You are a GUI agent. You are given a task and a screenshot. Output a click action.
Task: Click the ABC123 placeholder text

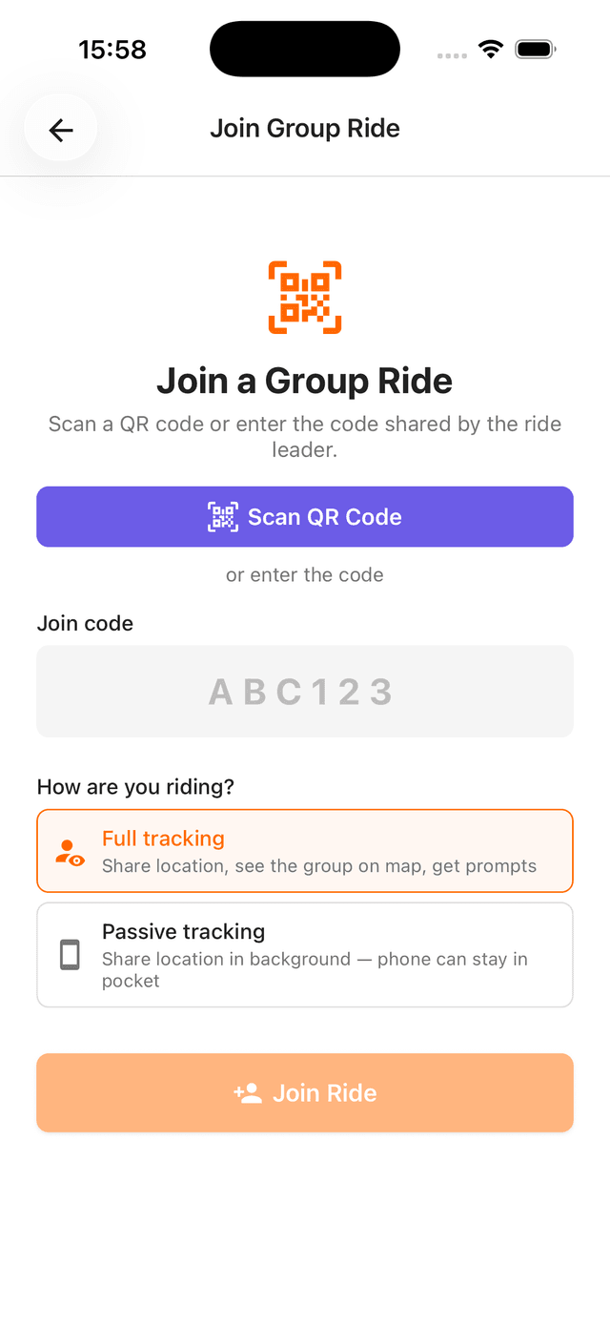305,691
